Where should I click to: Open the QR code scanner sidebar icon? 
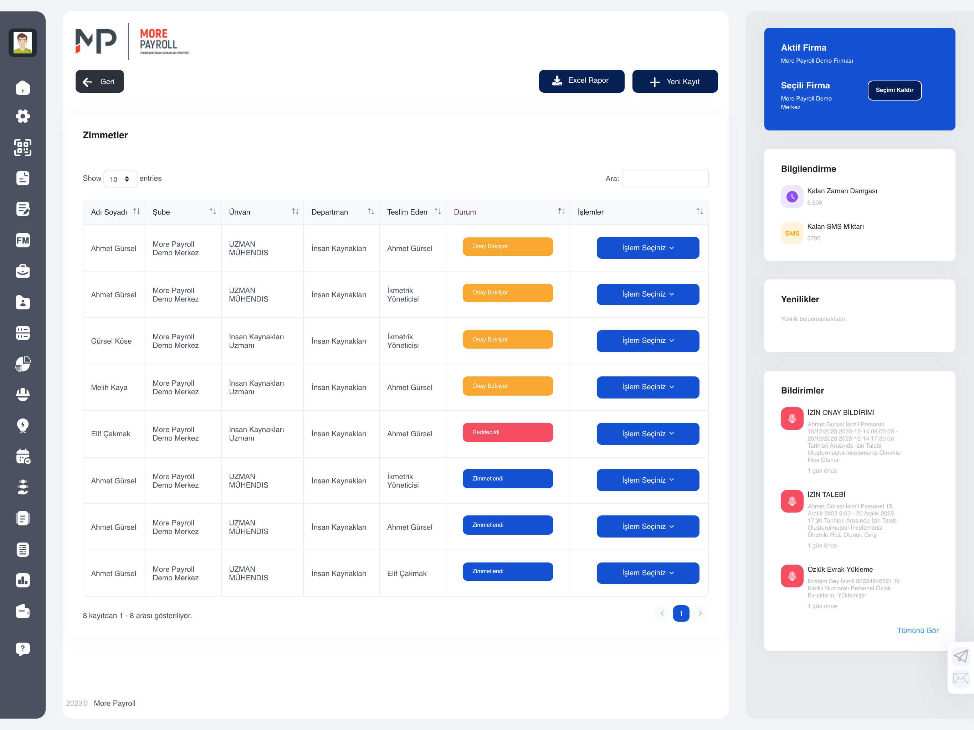pos(23,148)
